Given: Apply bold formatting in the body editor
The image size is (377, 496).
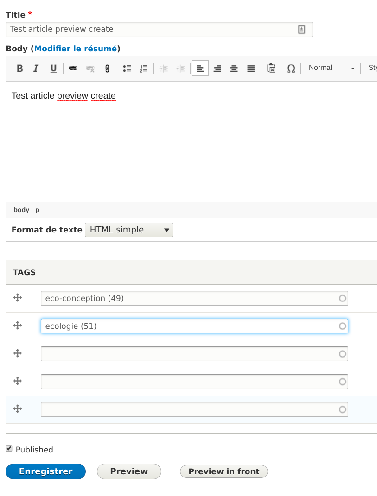Looking at the screenshot, I should pos(20,68).
